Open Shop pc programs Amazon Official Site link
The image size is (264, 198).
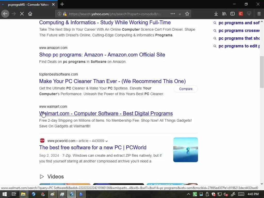pos(102,55)
